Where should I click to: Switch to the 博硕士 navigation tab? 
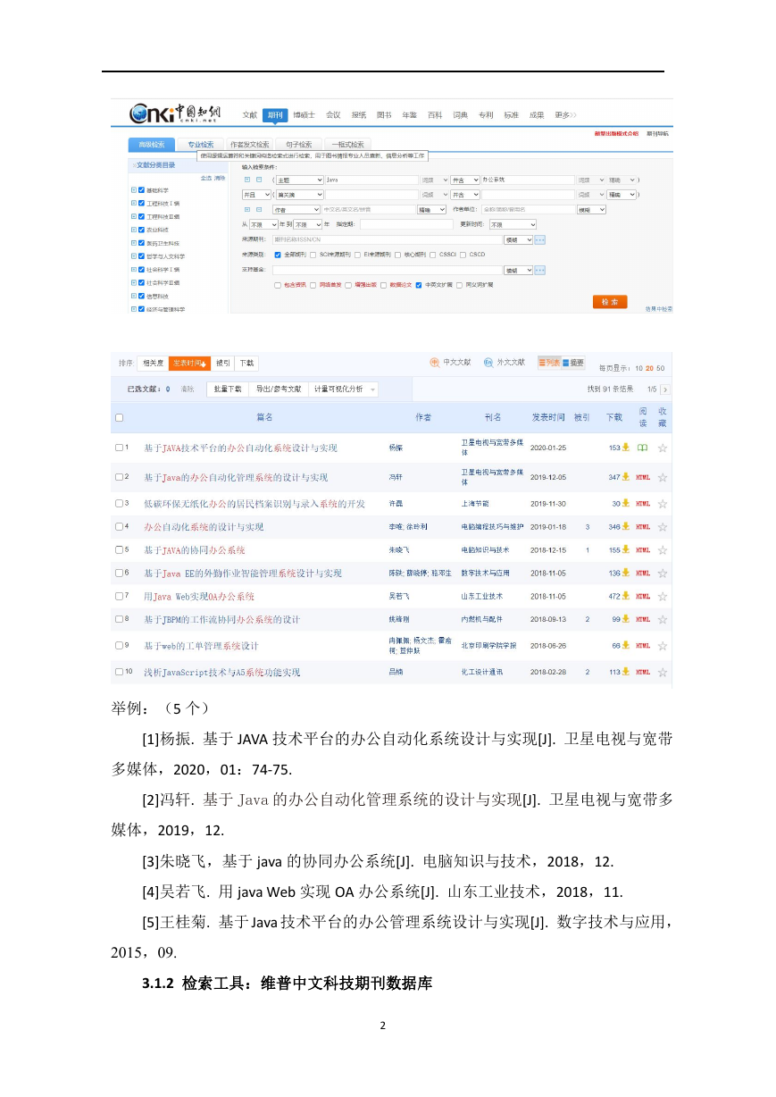click(x=304, y=114)
